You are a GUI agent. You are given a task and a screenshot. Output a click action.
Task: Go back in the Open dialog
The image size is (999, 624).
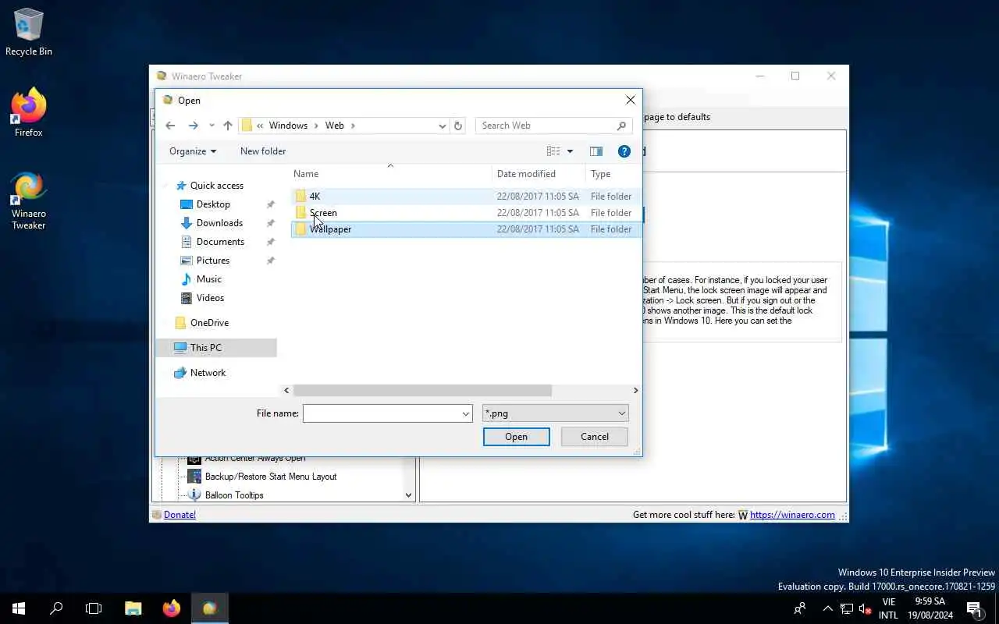[x=170, y=126]
